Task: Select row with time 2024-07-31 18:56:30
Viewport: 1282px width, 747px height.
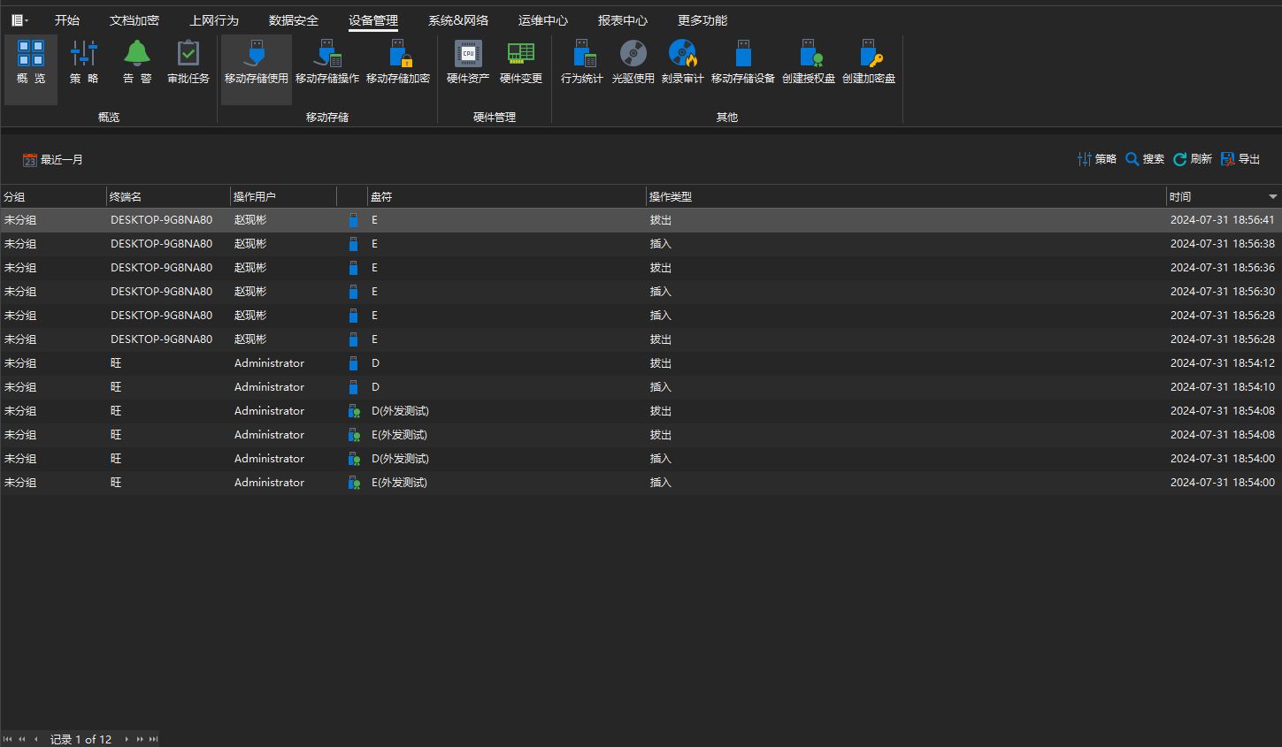Action: tap(641, 292)
